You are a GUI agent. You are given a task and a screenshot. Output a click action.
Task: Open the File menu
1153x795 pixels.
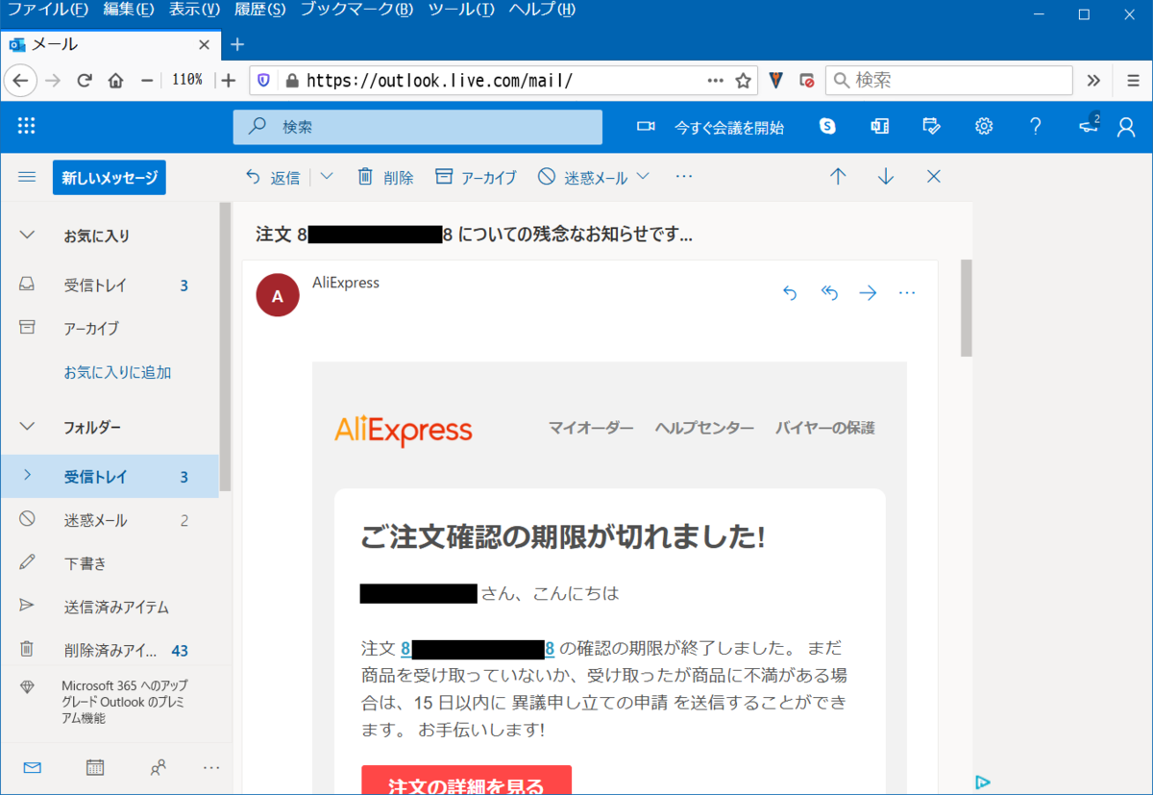point(47,10)
